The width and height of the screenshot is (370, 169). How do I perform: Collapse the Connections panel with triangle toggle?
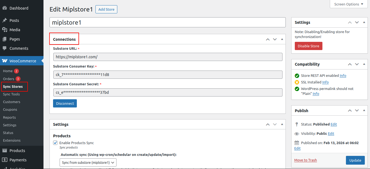coord(282,39)
